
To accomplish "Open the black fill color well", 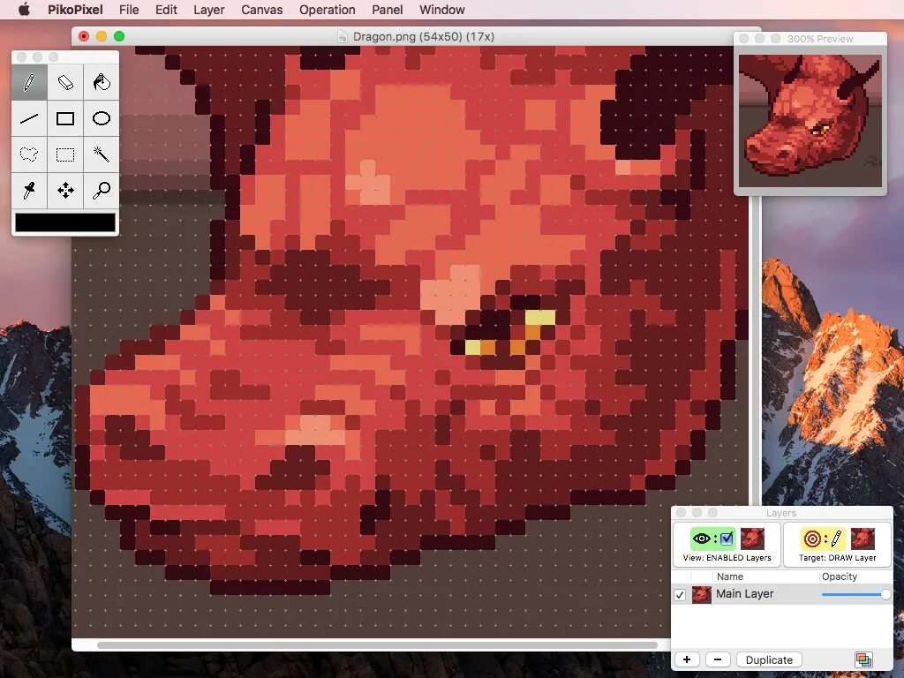I will 65,222.
